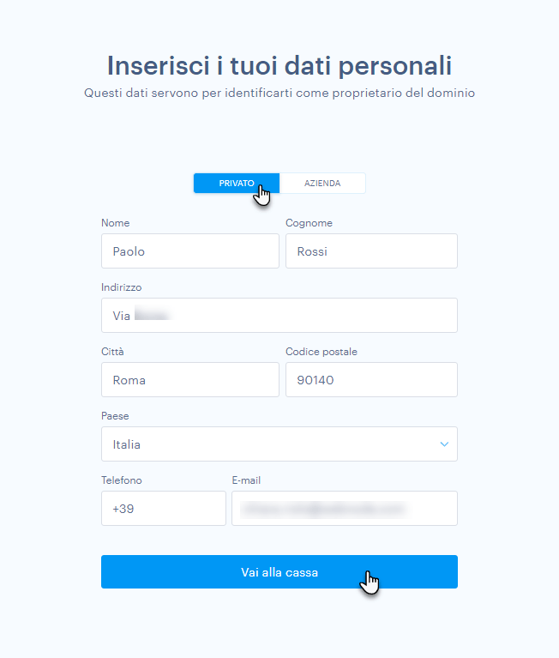559x658 pixels.
Task: Click the Codice postale label
Action: (322, 352)
